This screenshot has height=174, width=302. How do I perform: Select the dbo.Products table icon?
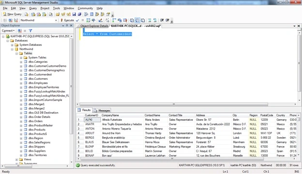(26, 130)
